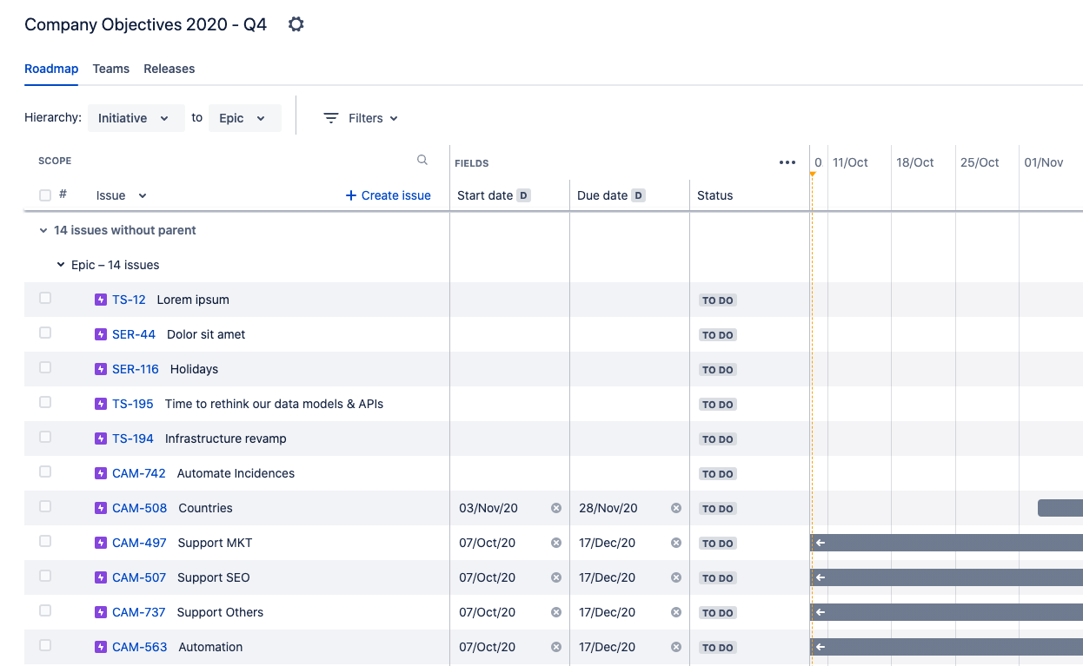This screenshot has height=666, width=1083.
Task: Check the TS-12 Lorem ipsum row
Action: point(45,298)
